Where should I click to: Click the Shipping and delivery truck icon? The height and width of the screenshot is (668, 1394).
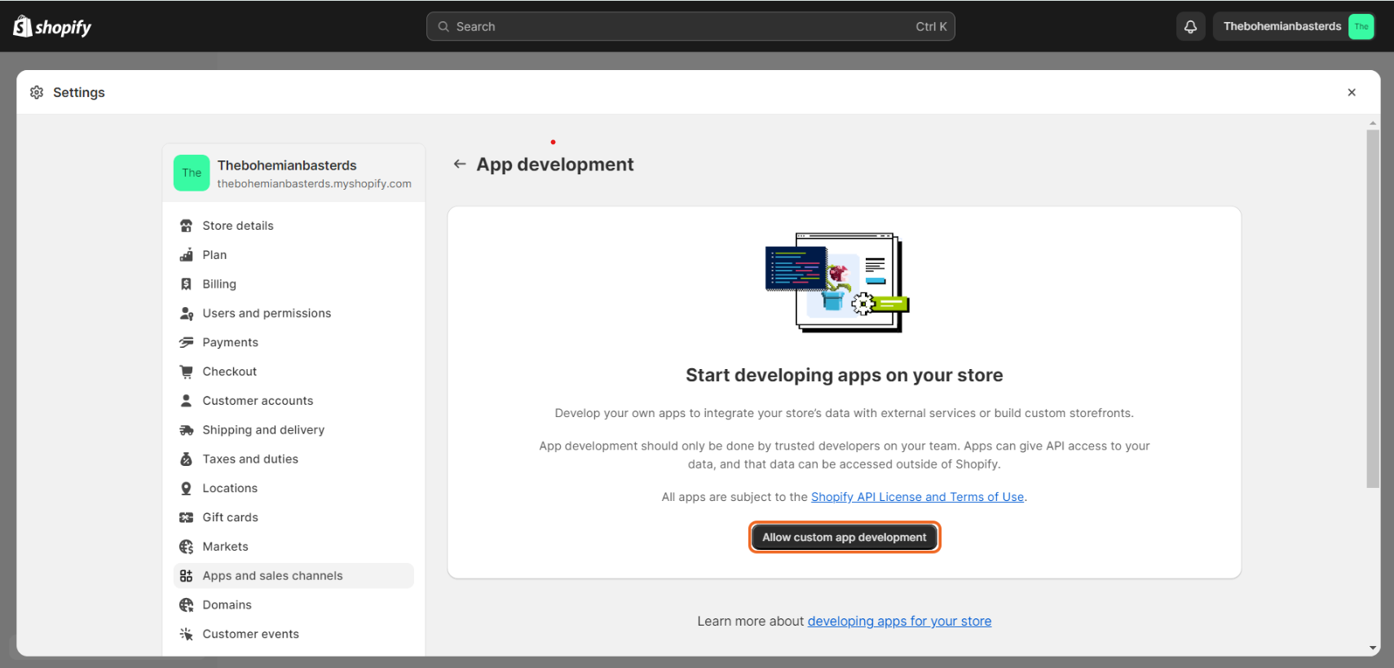tap(186, 430)
